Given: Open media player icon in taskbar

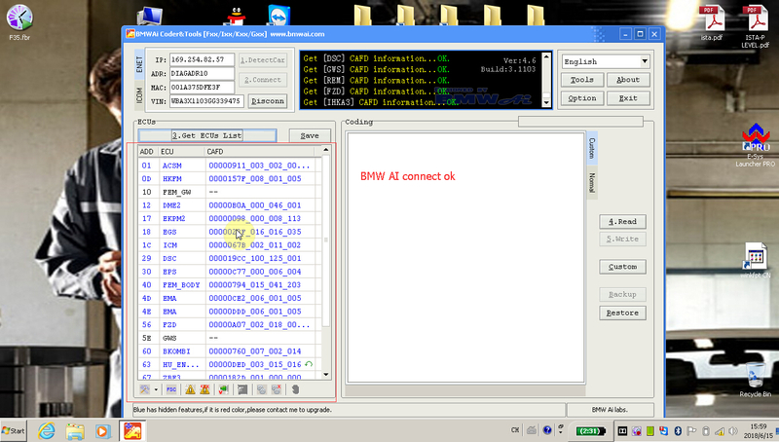Looking at the screenshot, I should pos(103,431).
